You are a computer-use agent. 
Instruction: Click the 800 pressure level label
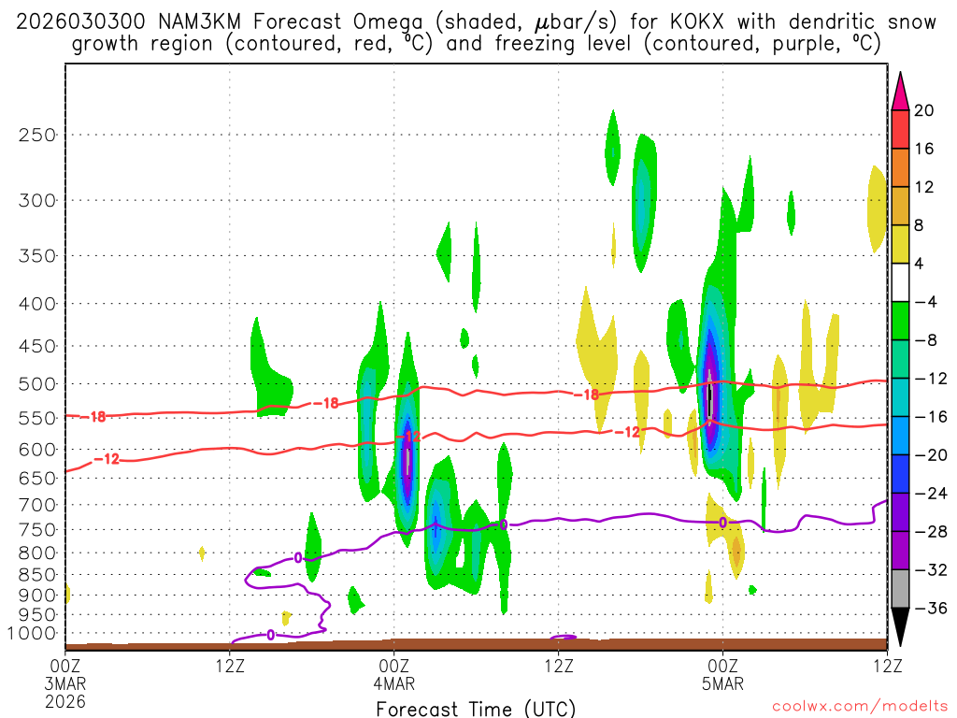(37, 553)
